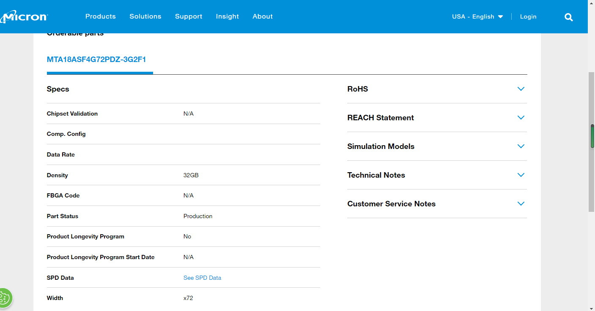Viewport: 595px width, 311px height.
Task: Expand the Simulation Models section
Action: pos(437,146)
